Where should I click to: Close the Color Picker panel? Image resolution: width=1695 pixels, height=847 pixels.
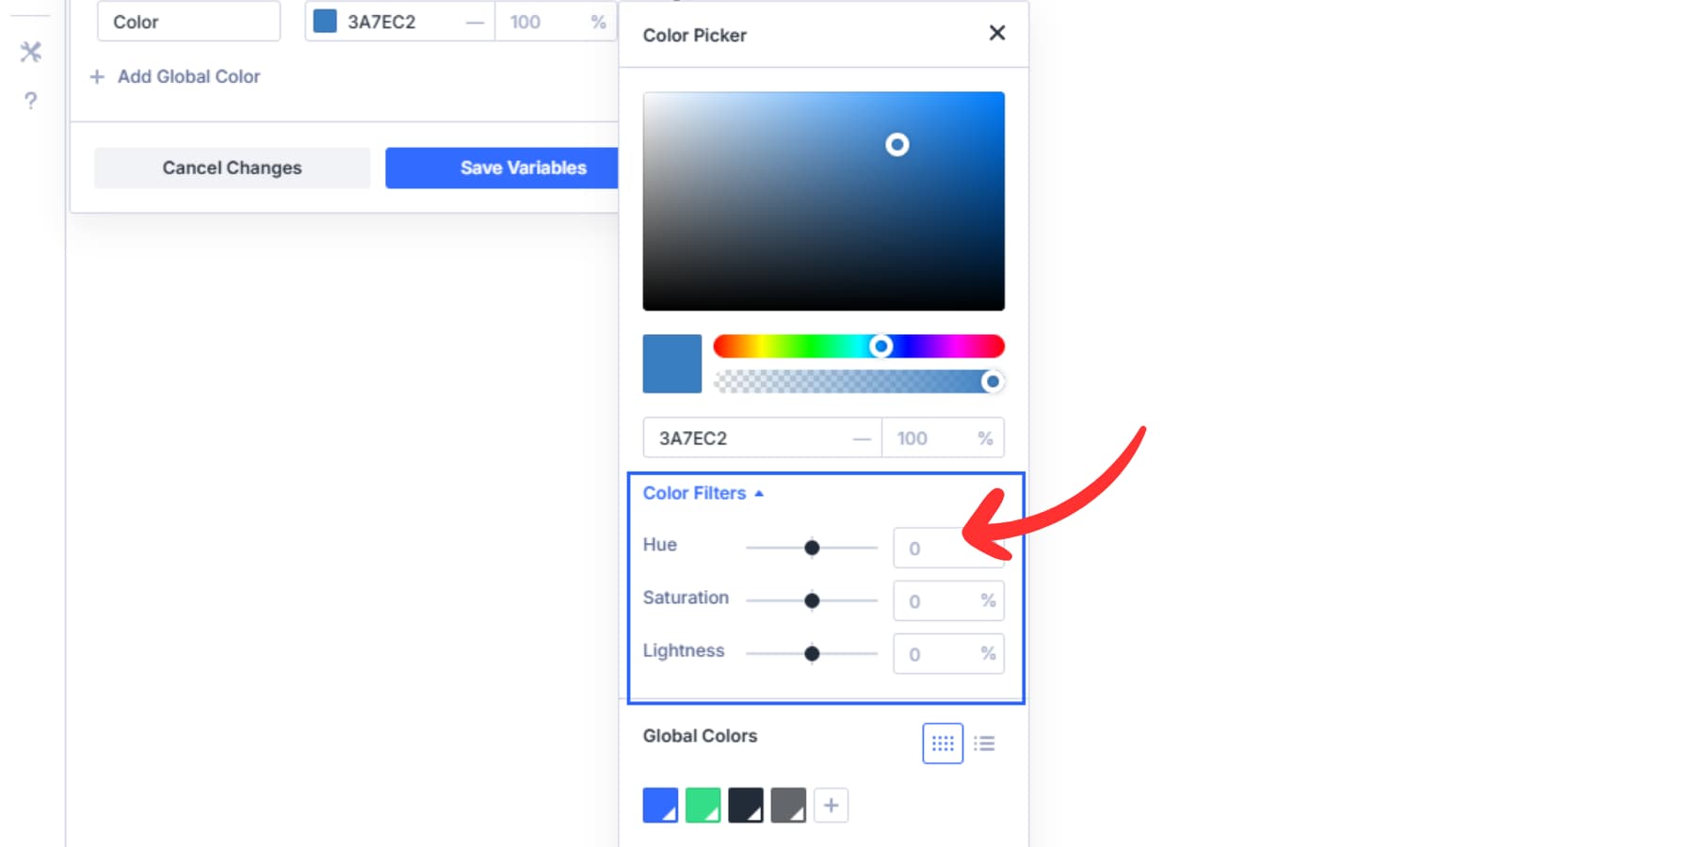[x=996, y=33]
